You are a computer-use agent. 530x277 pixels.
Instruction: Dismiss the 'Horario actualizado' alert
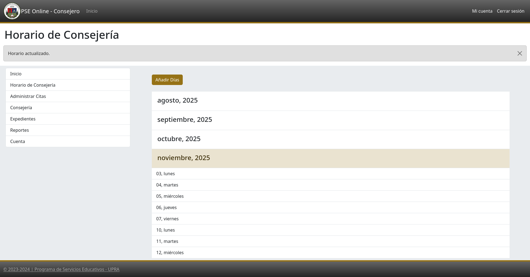pos(520,53)
